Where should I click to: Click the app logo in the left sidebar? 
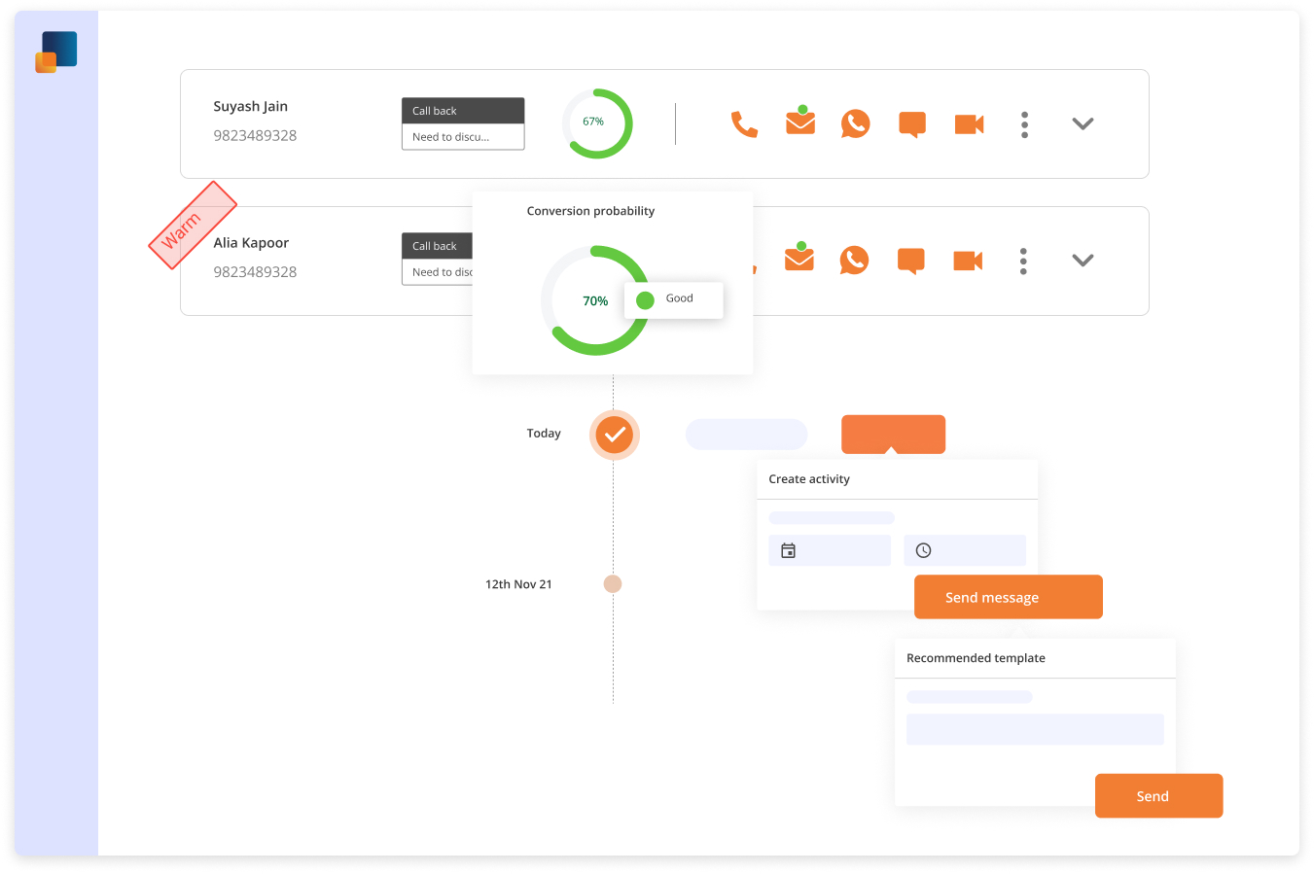55,50
